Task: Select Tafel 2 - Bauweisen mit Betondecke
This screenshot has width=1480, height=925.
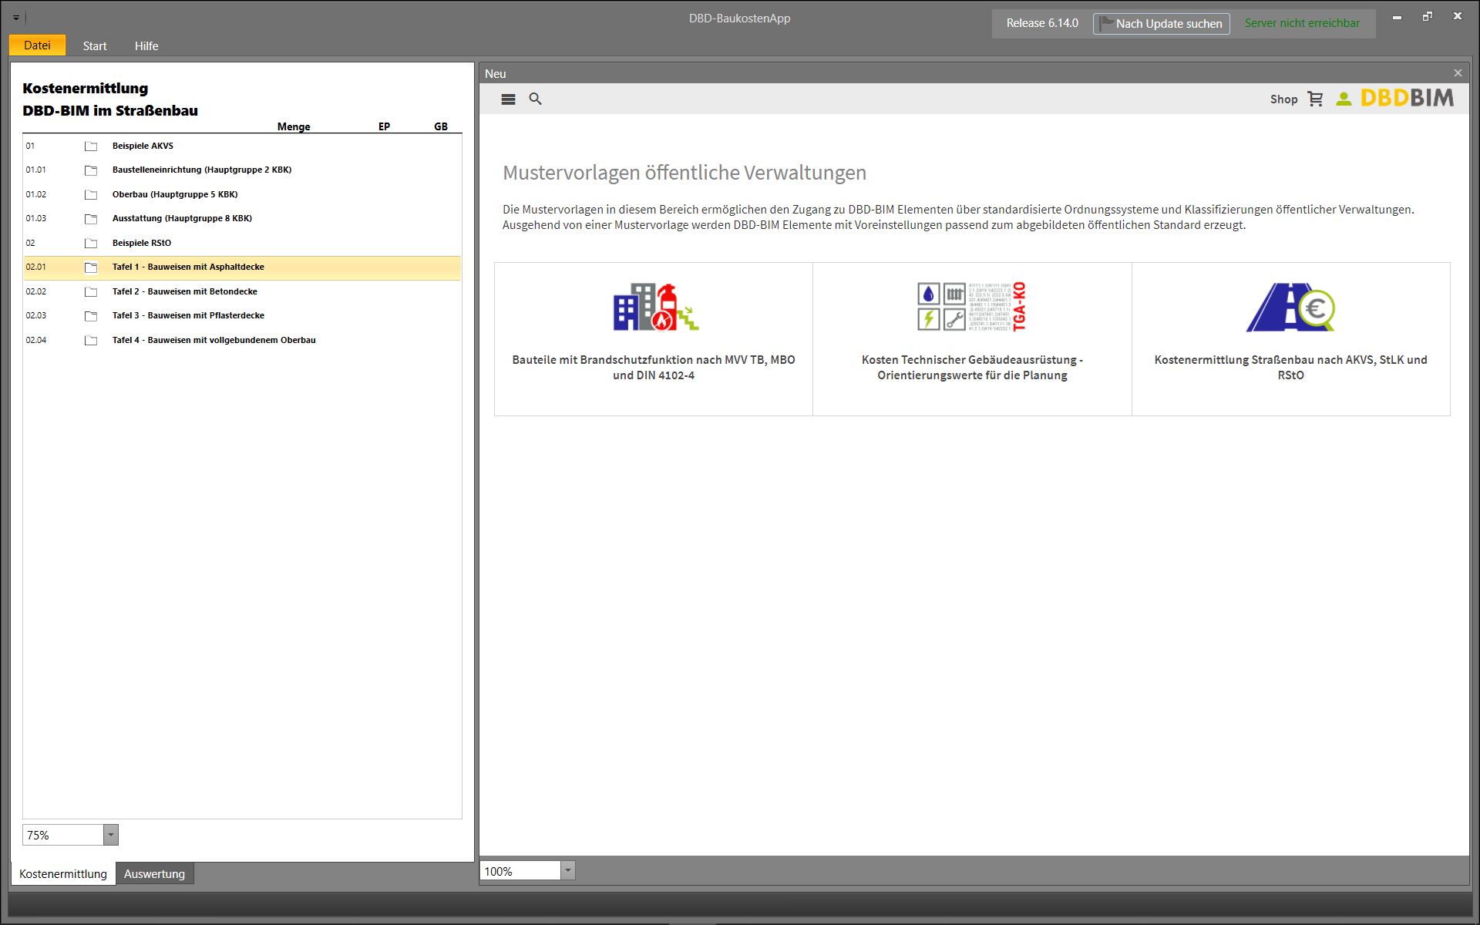Action: tap(243, 292)
